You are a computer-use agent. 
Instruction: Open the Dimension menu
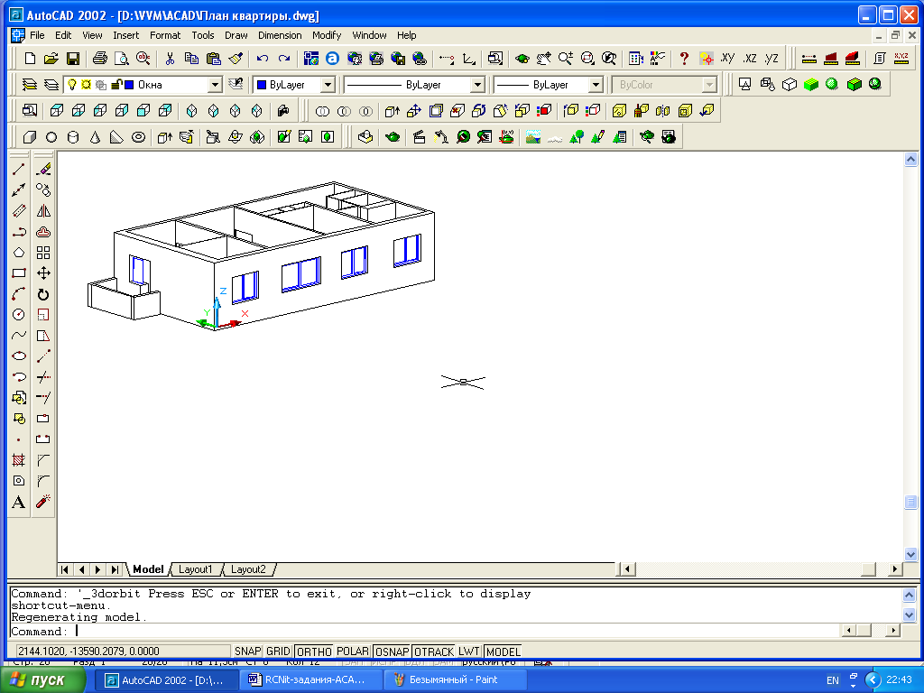280,35
